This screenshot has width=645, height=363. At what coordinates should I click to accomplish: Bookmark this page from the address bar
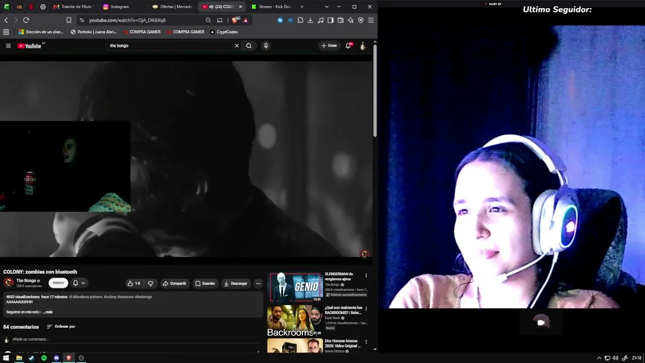point(69,20)
